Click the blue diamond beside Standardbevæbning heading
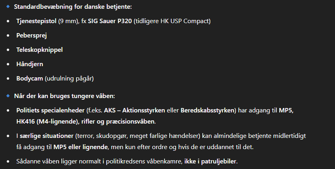This screenshot has height=169, width=335. point(8,7)
